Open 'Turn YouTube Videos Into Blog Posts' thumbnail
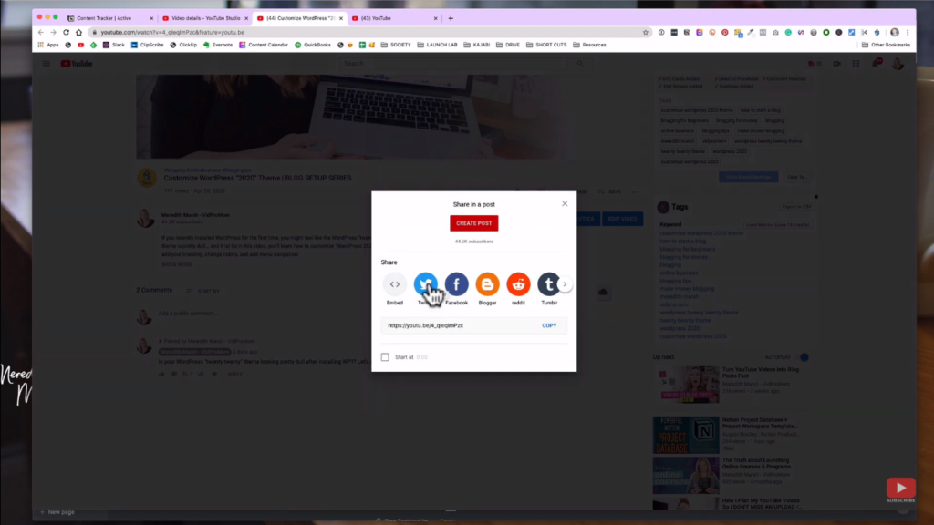The width and height of the screenshot is (934, 525). (x=686, y=384)
